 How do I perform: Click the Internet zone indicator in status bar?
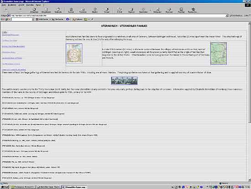(224, 183)
